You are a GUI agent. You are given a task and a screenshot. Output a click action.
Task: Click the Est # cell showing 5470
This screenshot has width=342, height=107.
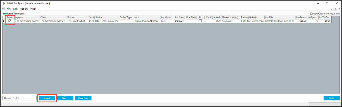[91, 21]
